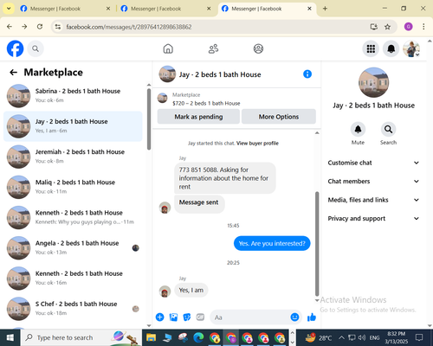
Task: Mute the Jay conversation
Action: click(x=358, y=129)
